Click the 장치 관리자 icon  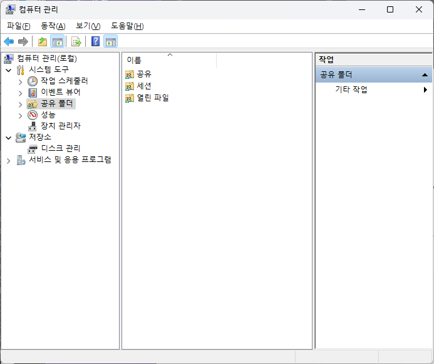click(33, 126)
